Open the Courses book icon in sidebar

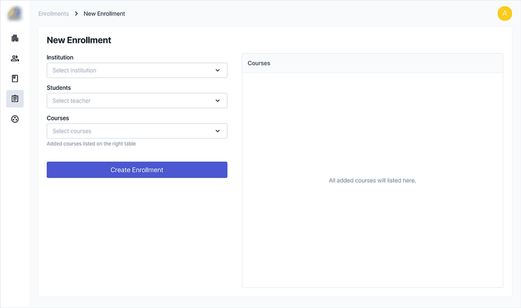(x=15, y=78)
